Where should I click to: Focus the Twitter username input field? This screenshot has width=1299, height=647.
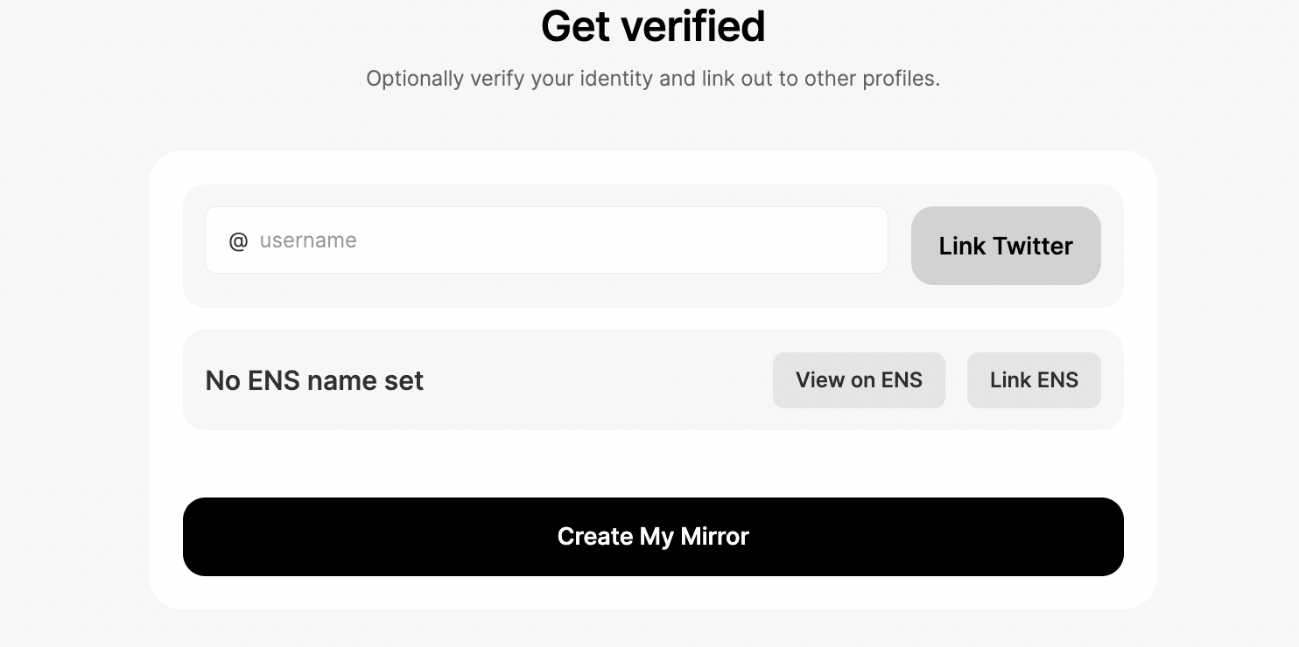546,240
